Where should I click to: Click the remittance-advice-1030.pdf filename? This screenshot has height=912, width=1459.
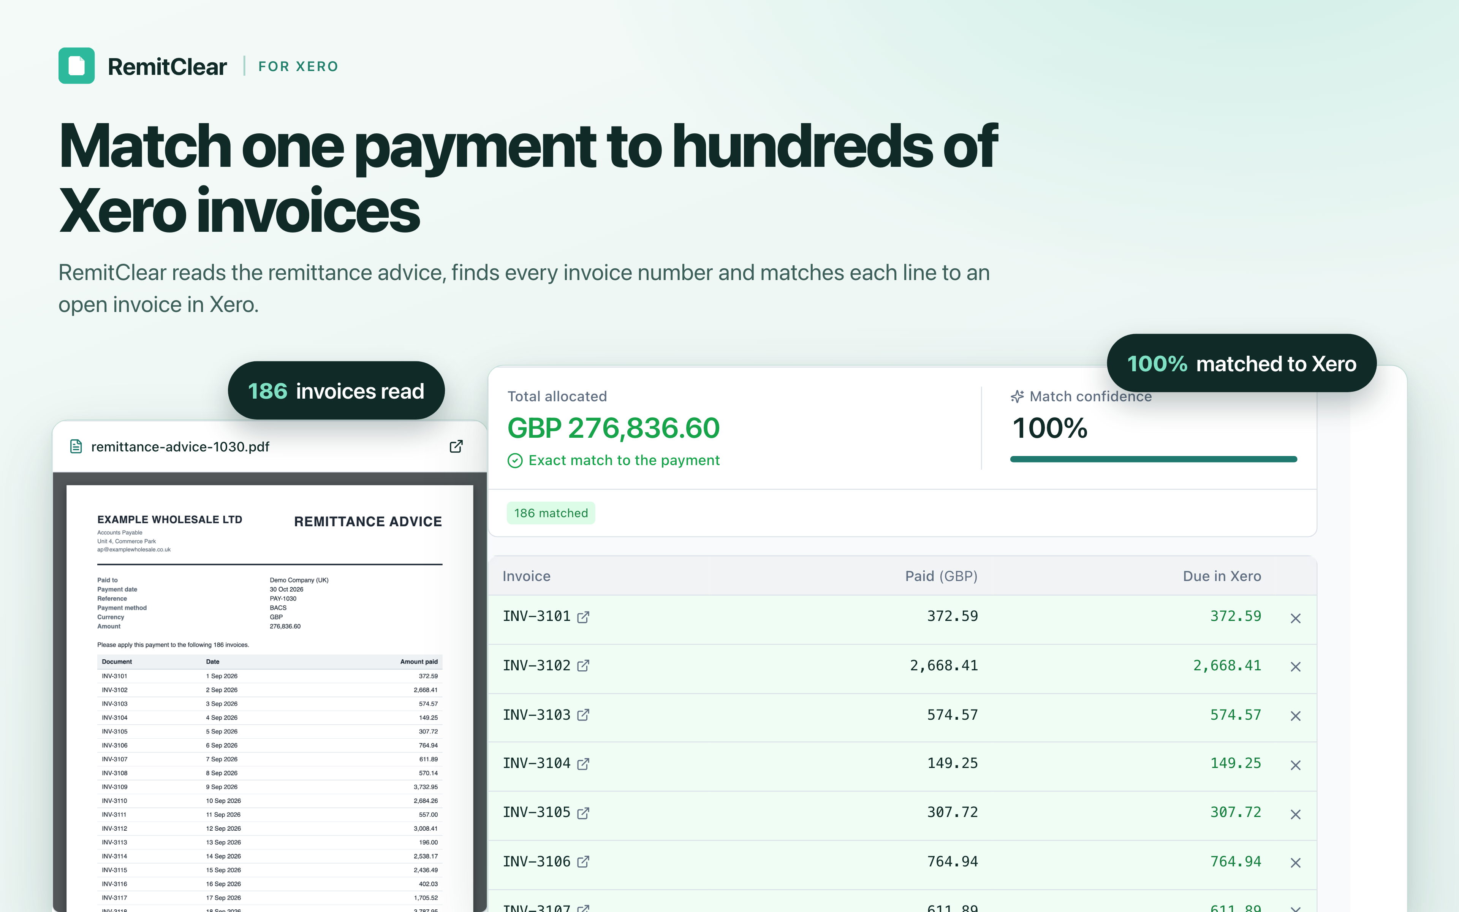point(180,446)
